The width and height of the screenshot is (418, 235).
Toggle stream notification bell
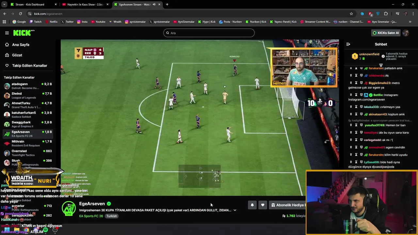click(x=252, y=205)
